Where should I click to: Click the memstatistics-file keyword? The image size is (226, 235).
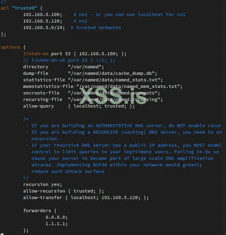point(48,86)
